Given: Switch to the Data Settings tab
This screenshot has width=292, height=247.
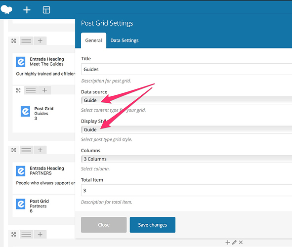Looking at the screenshot, I should 125,41.
